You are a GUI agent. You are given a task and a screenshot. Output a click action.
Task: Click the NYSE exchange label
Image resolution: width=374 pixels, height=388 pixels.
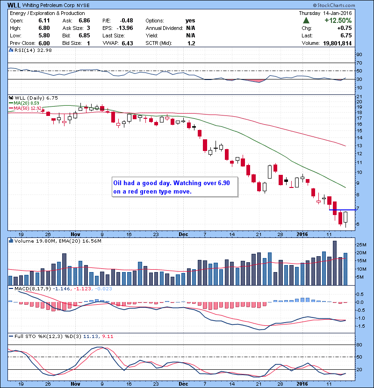click(83, 6)
